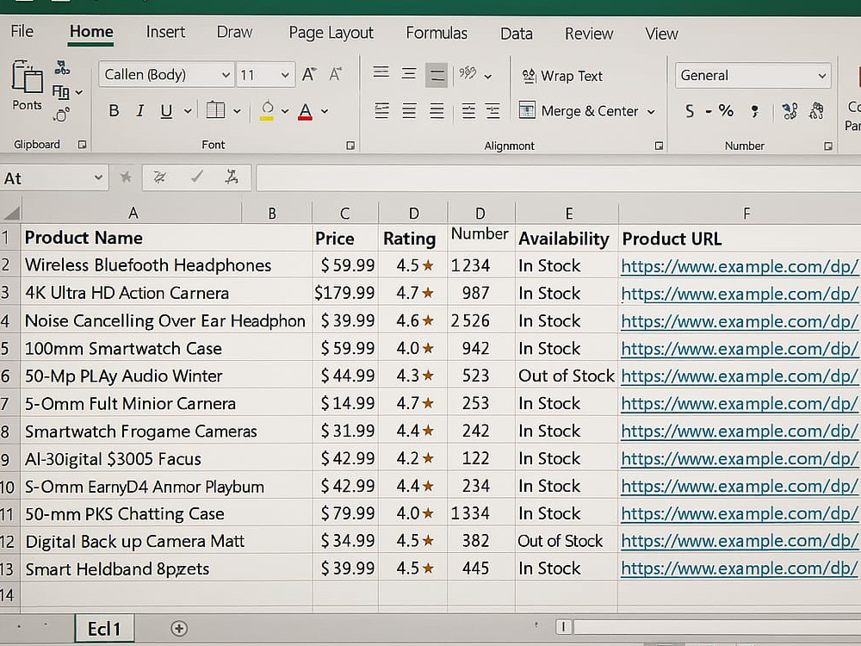The image size is (861, 646).
Task: Click the Percent Style icon
Action: 726,111
